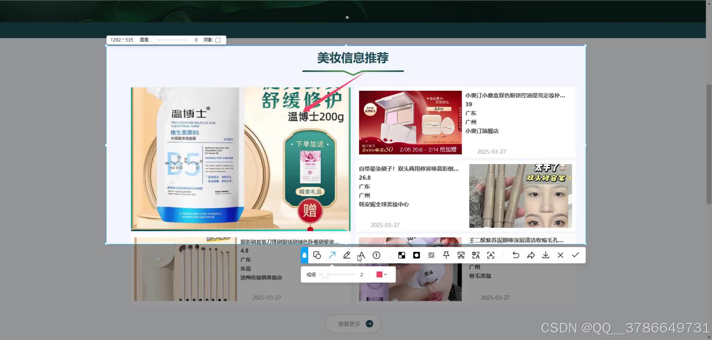Open the annotation color dropdown

tap(385, 274)
